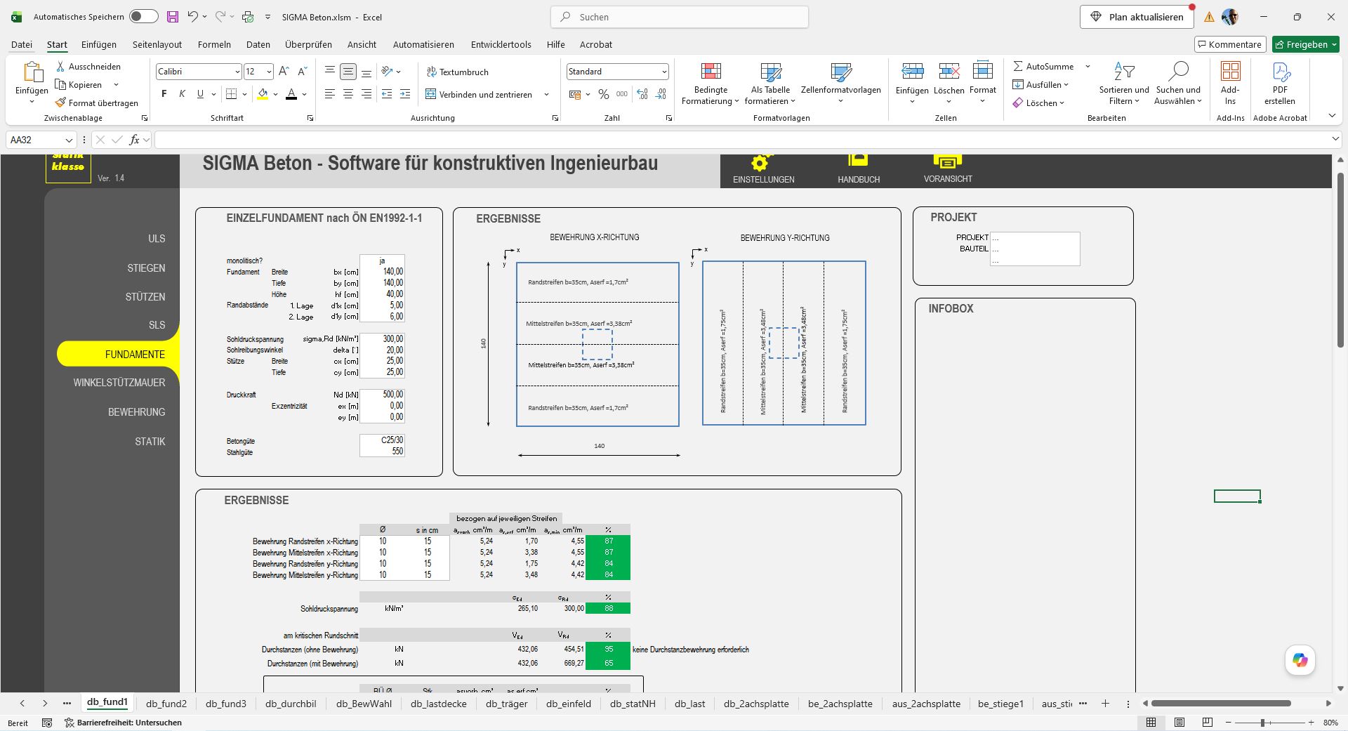Switch to the Formeln ribbon tab
This screenshot has height=731, width=1348.
(x=214, y=44)
